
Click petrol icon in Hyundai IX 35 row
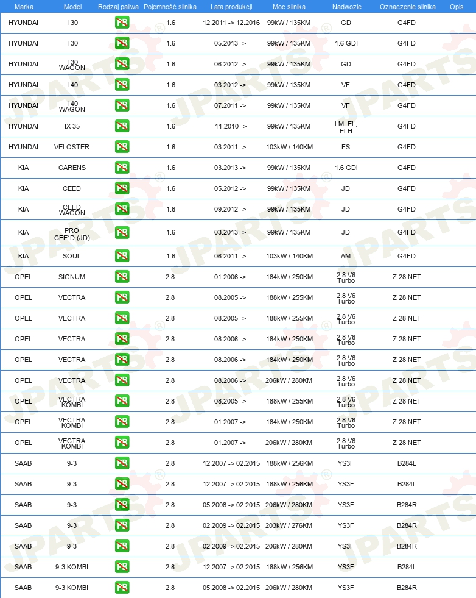coord(122,126)
